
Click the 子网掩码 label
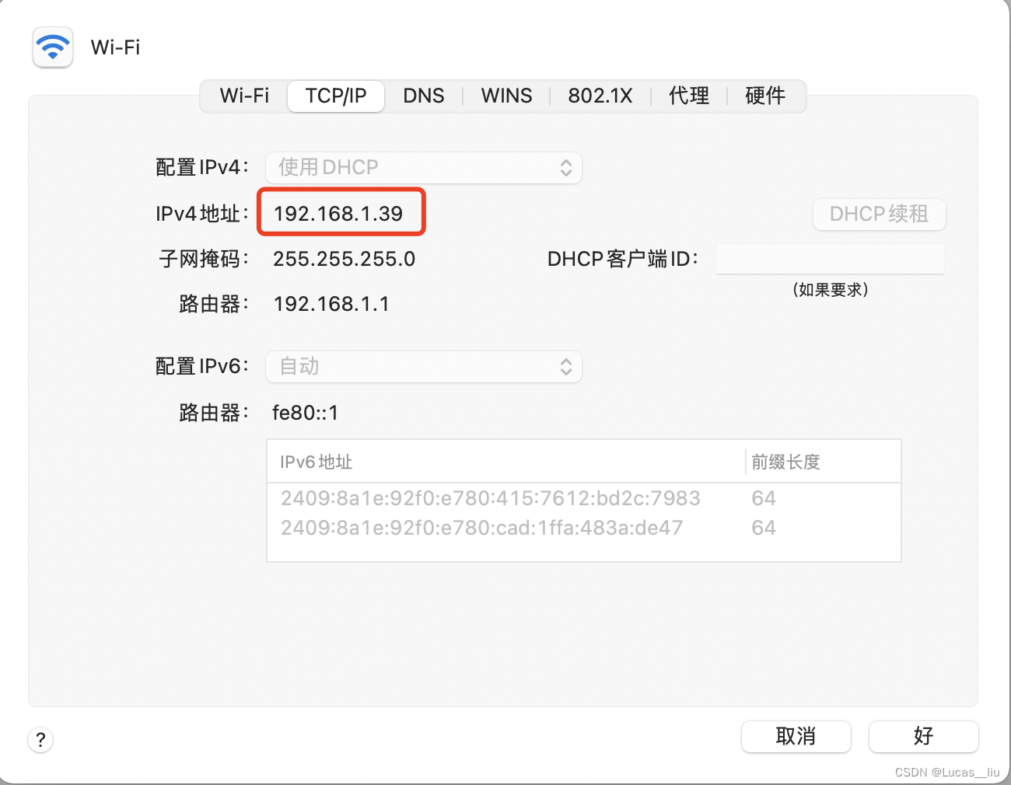pyautogui.click(x=204, y=259)
